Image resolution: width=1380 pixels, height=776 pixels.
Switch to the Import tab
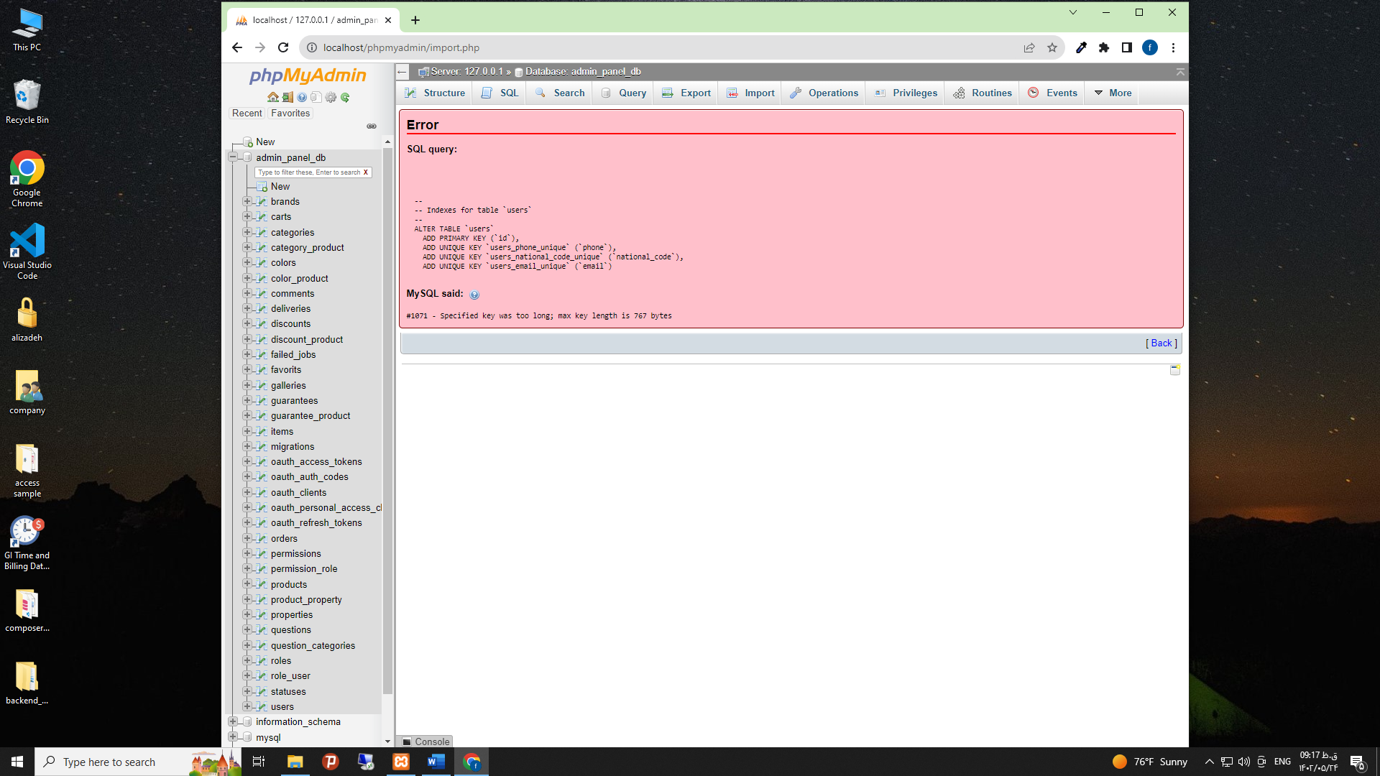click(x=751, y=93)
